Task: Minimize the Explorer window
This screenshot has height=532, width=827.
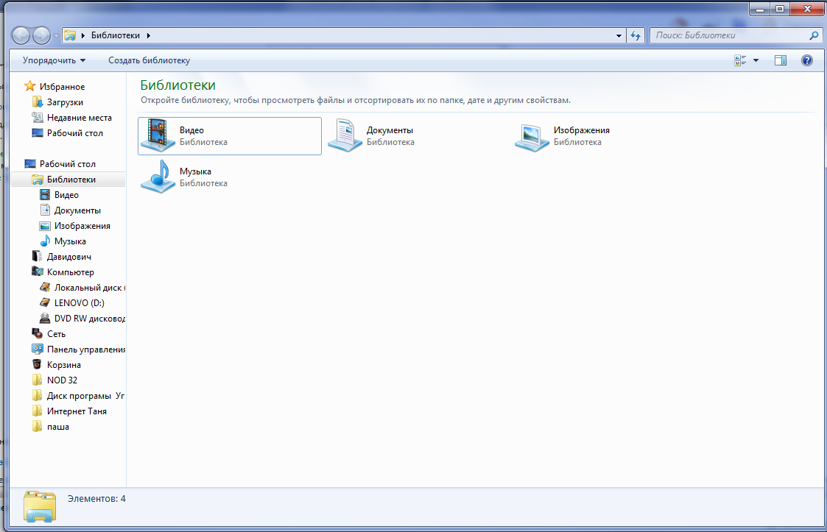Action: pyautogui.click(x=760, y=9)
